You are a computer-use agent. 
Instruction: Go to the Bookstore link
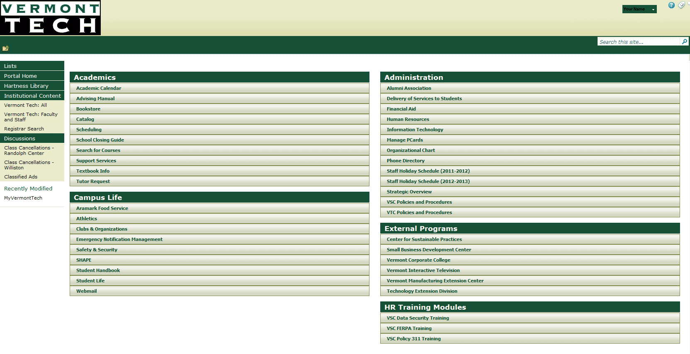pos(219,109)
